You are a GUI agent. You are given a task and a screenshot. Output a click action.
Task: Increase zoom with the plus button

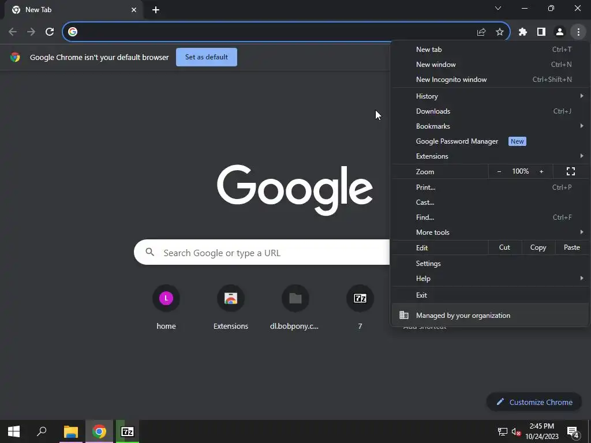541,171
